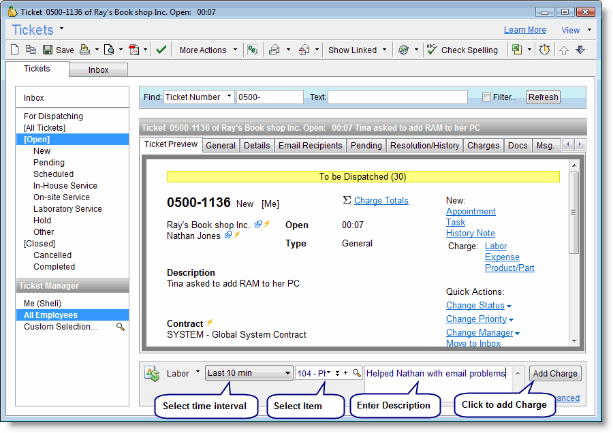This screenshot has width=613, height=433.
Task: Expand the Last 10 min time dropdown
Action: (x=287, y=373)
